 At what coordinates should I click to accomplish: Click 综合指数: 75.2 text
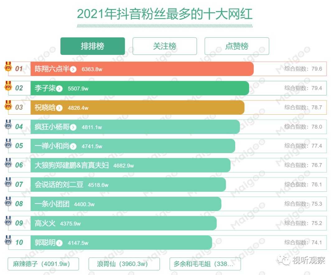pos(303,223)
